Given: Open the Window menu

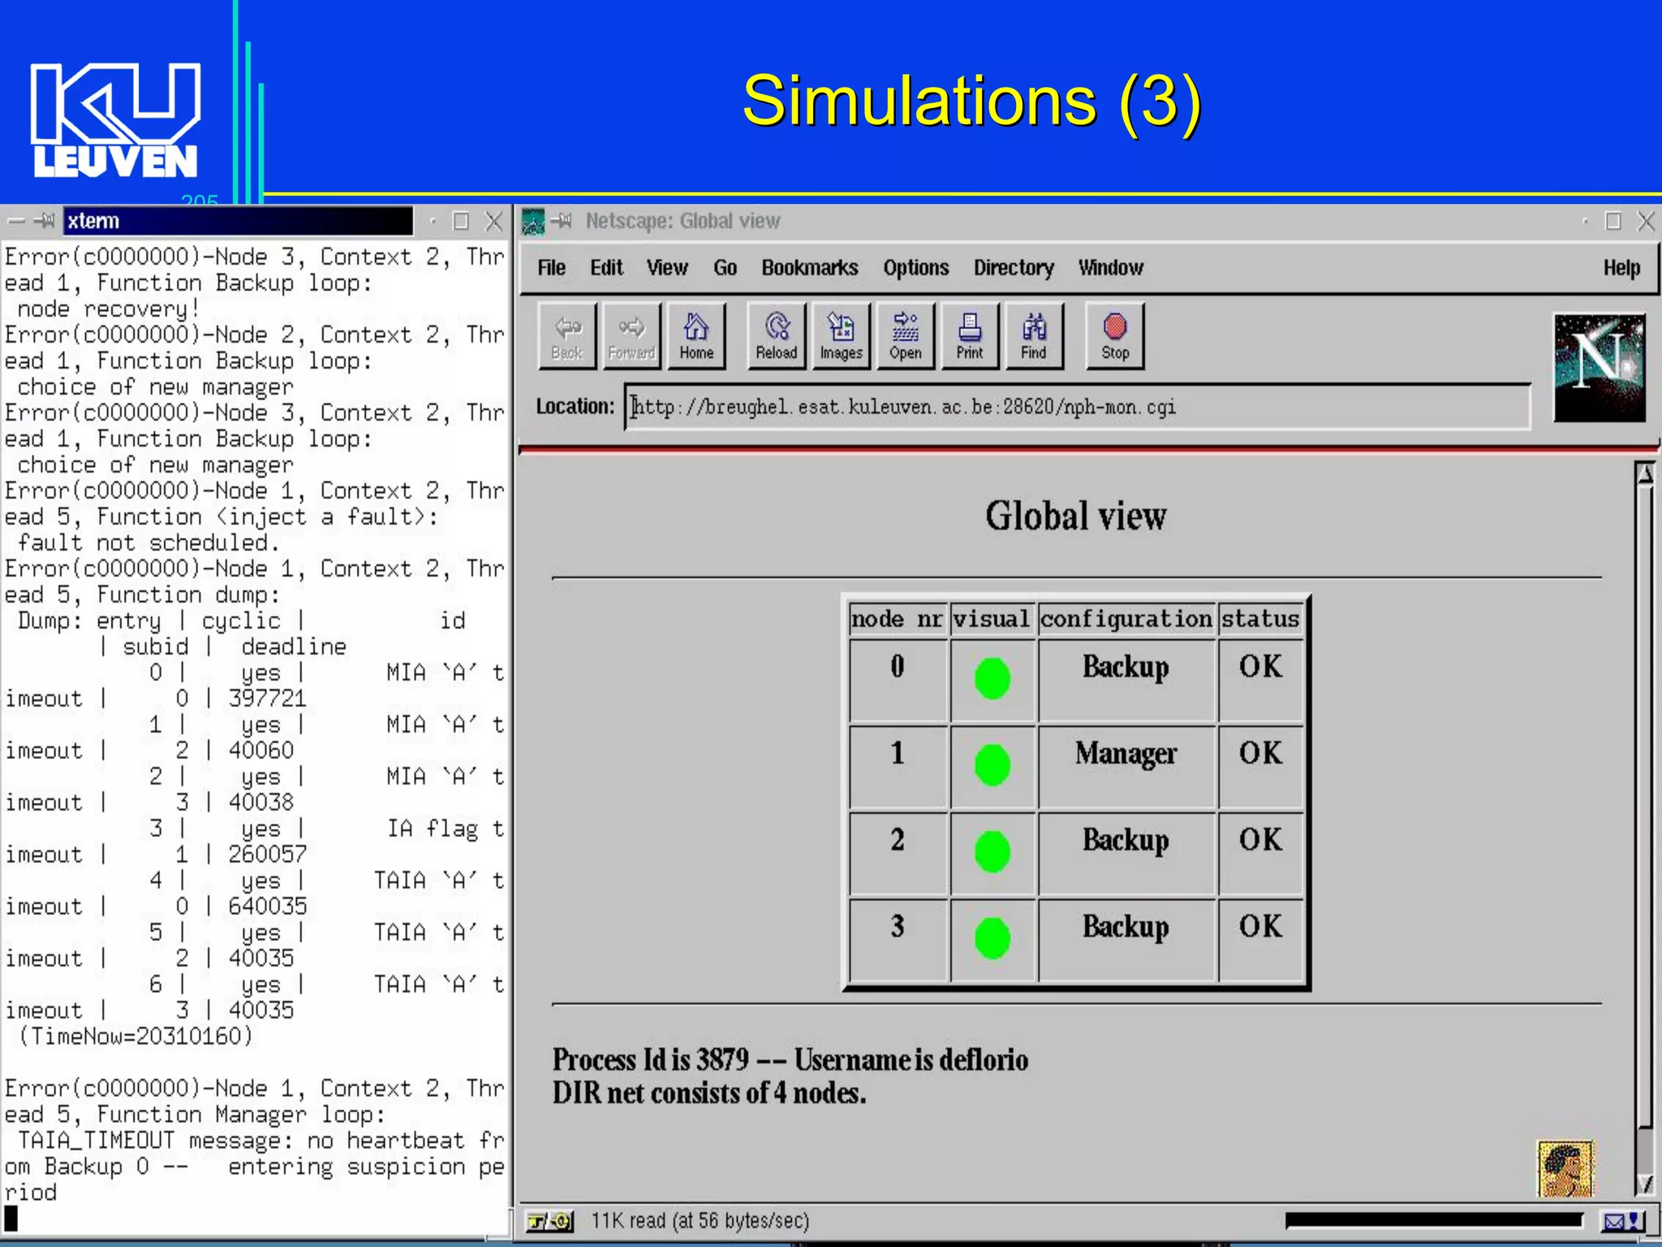Looking at the screenshot, I should click(x=1110, y=268).
